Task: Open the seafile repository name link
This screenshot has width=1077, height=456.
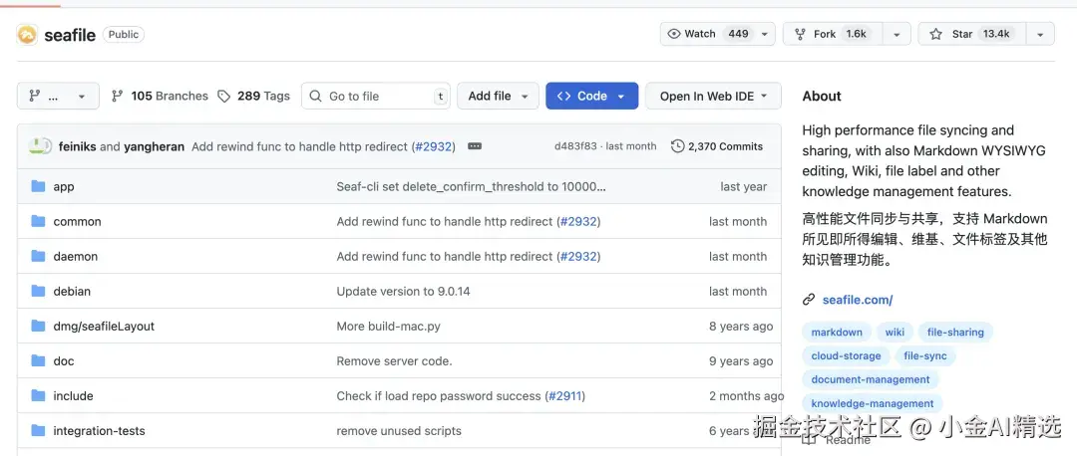Action: (70, 35)
